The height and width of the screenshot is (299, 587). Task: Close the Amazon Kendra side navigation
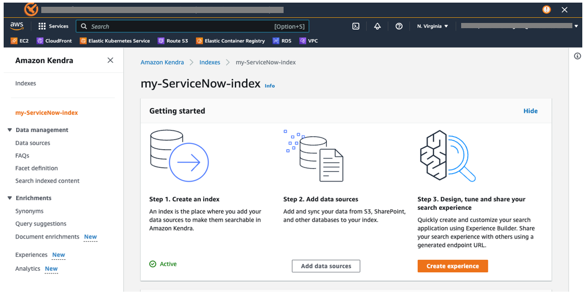coord(110,60)
